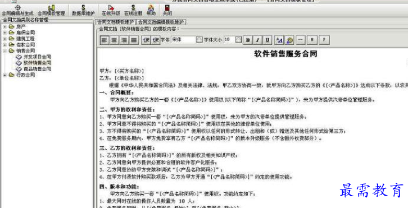
Task: Select the 建筑工程 folder in the tree
Action: pos(25,39)
